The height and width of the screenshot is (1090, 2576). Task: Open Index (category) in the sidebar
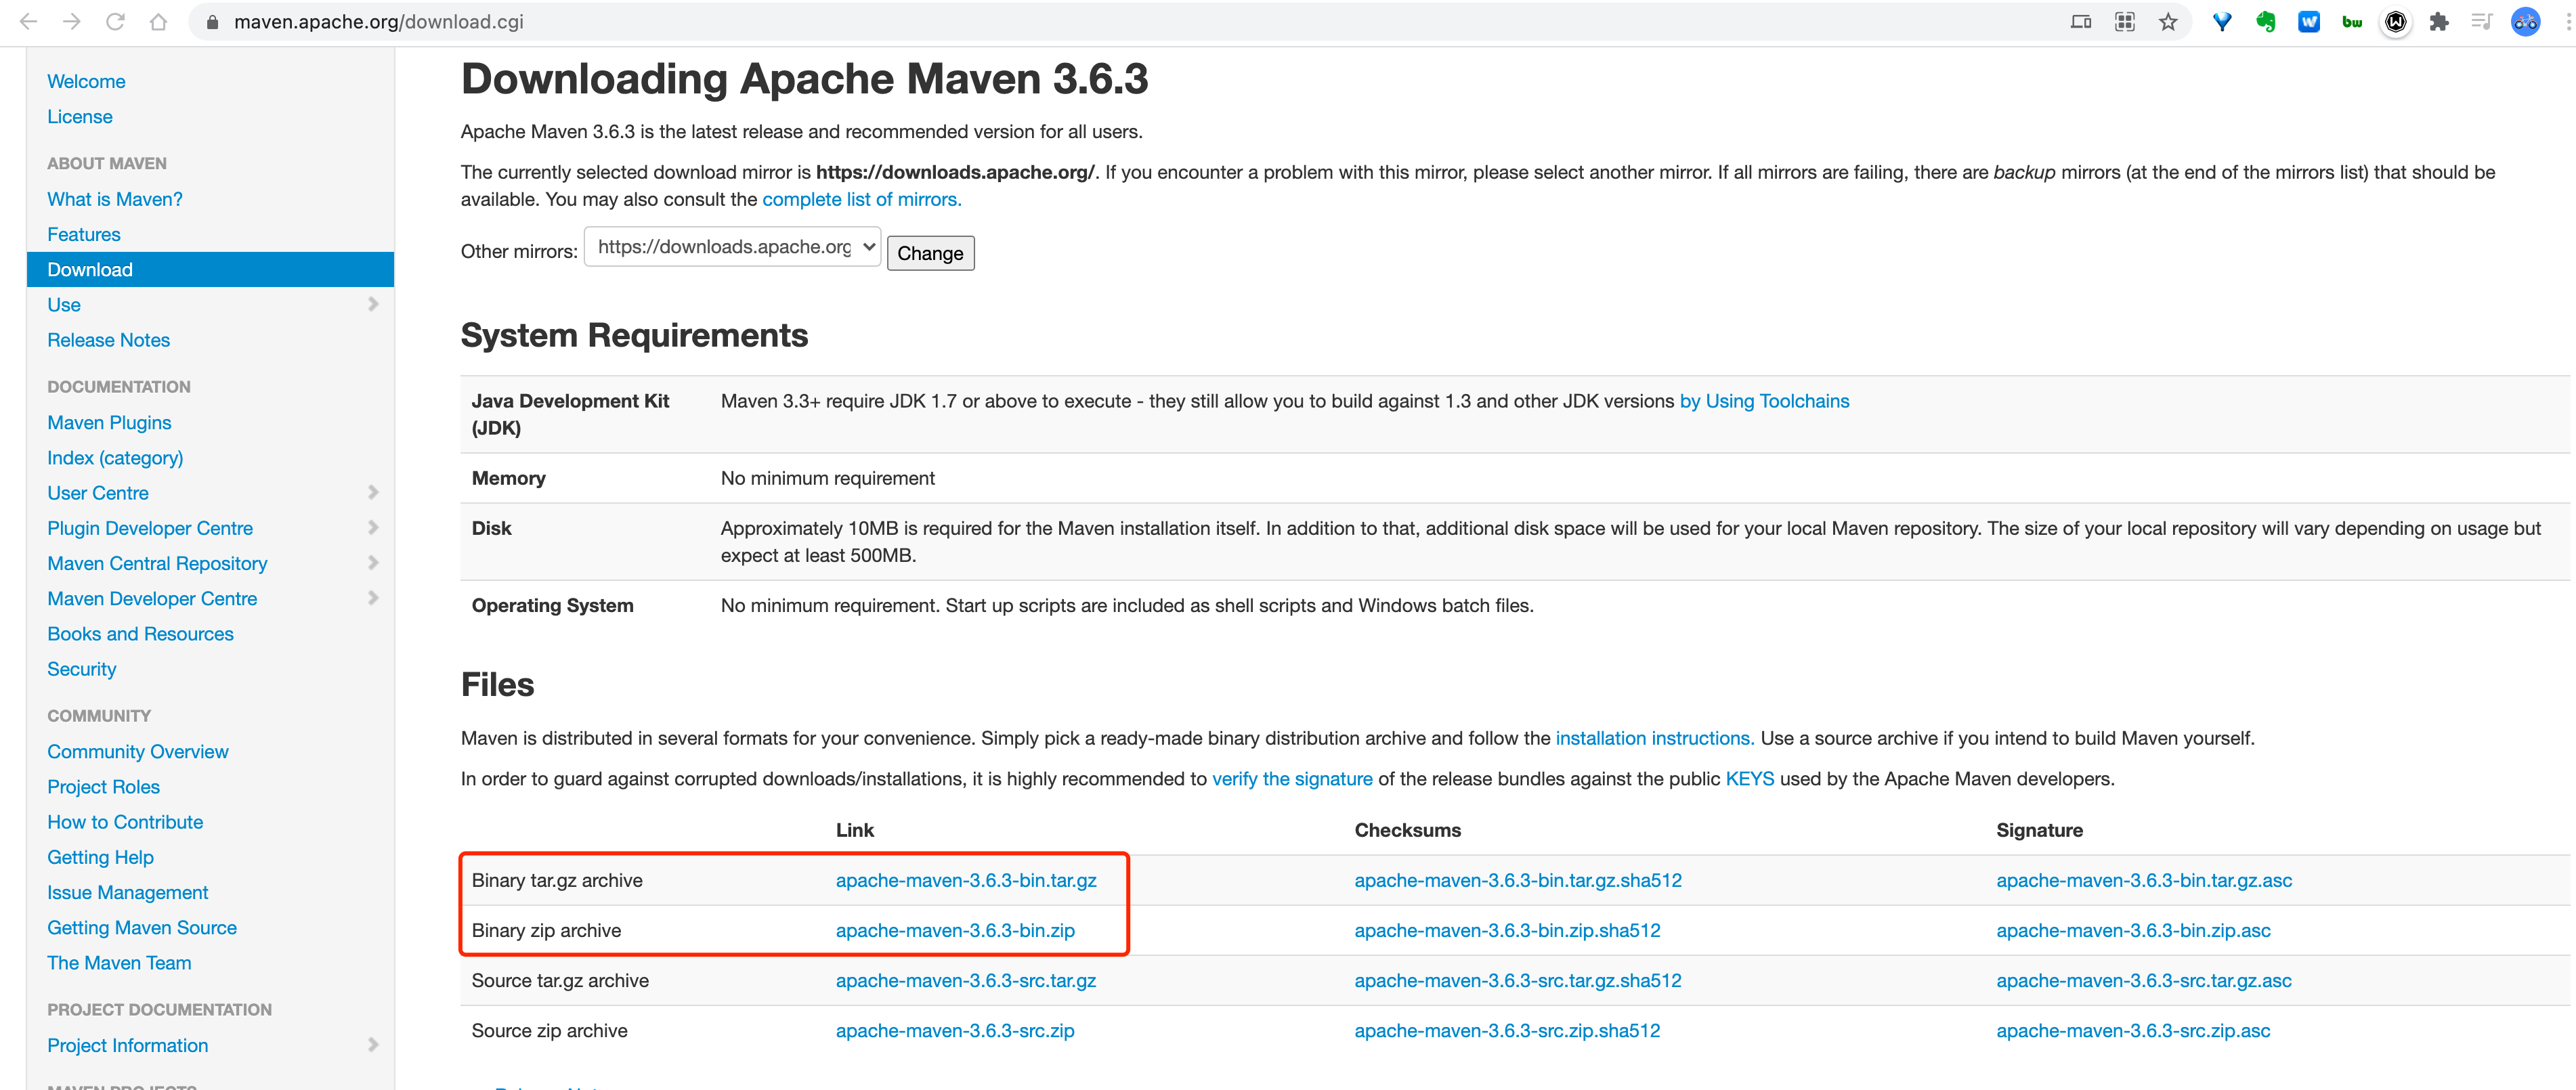(x=115, y=458)
